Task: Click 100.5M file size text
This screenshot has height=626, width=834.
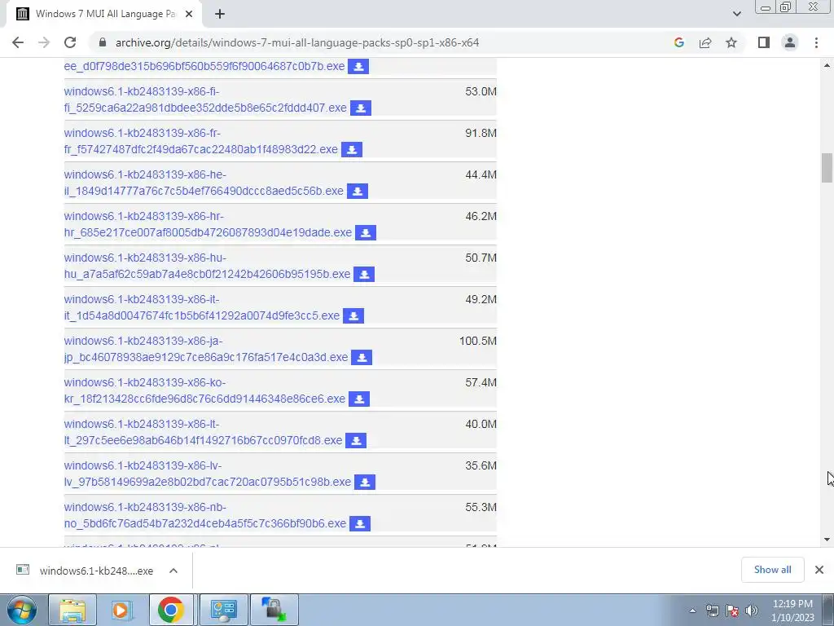Action: pyautogui.click(x=477, y=341)
